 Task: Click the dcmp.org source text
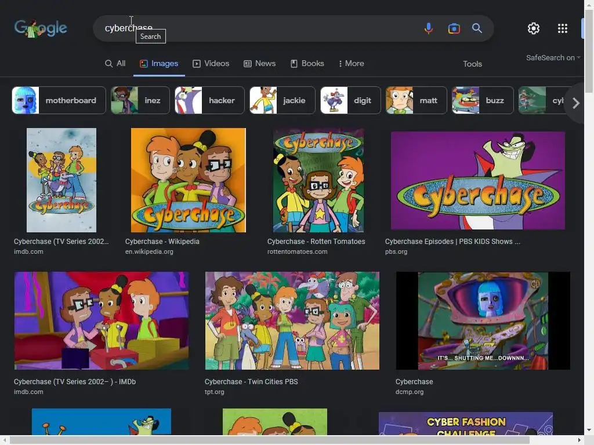[x=409, y=392]
